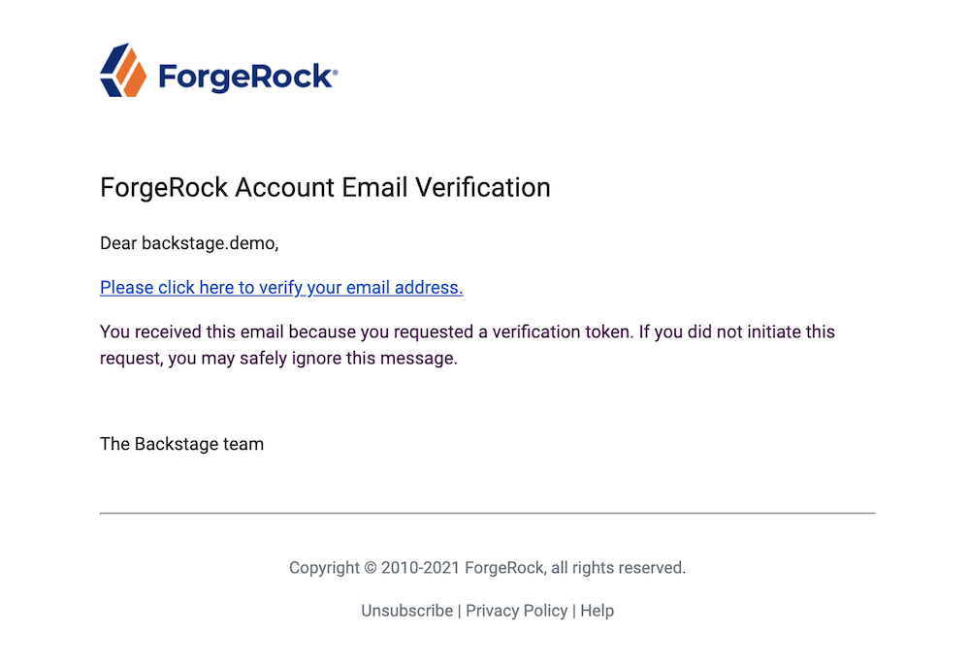Open the email address verification link
The image size is (970, 662).
(281, 288)
